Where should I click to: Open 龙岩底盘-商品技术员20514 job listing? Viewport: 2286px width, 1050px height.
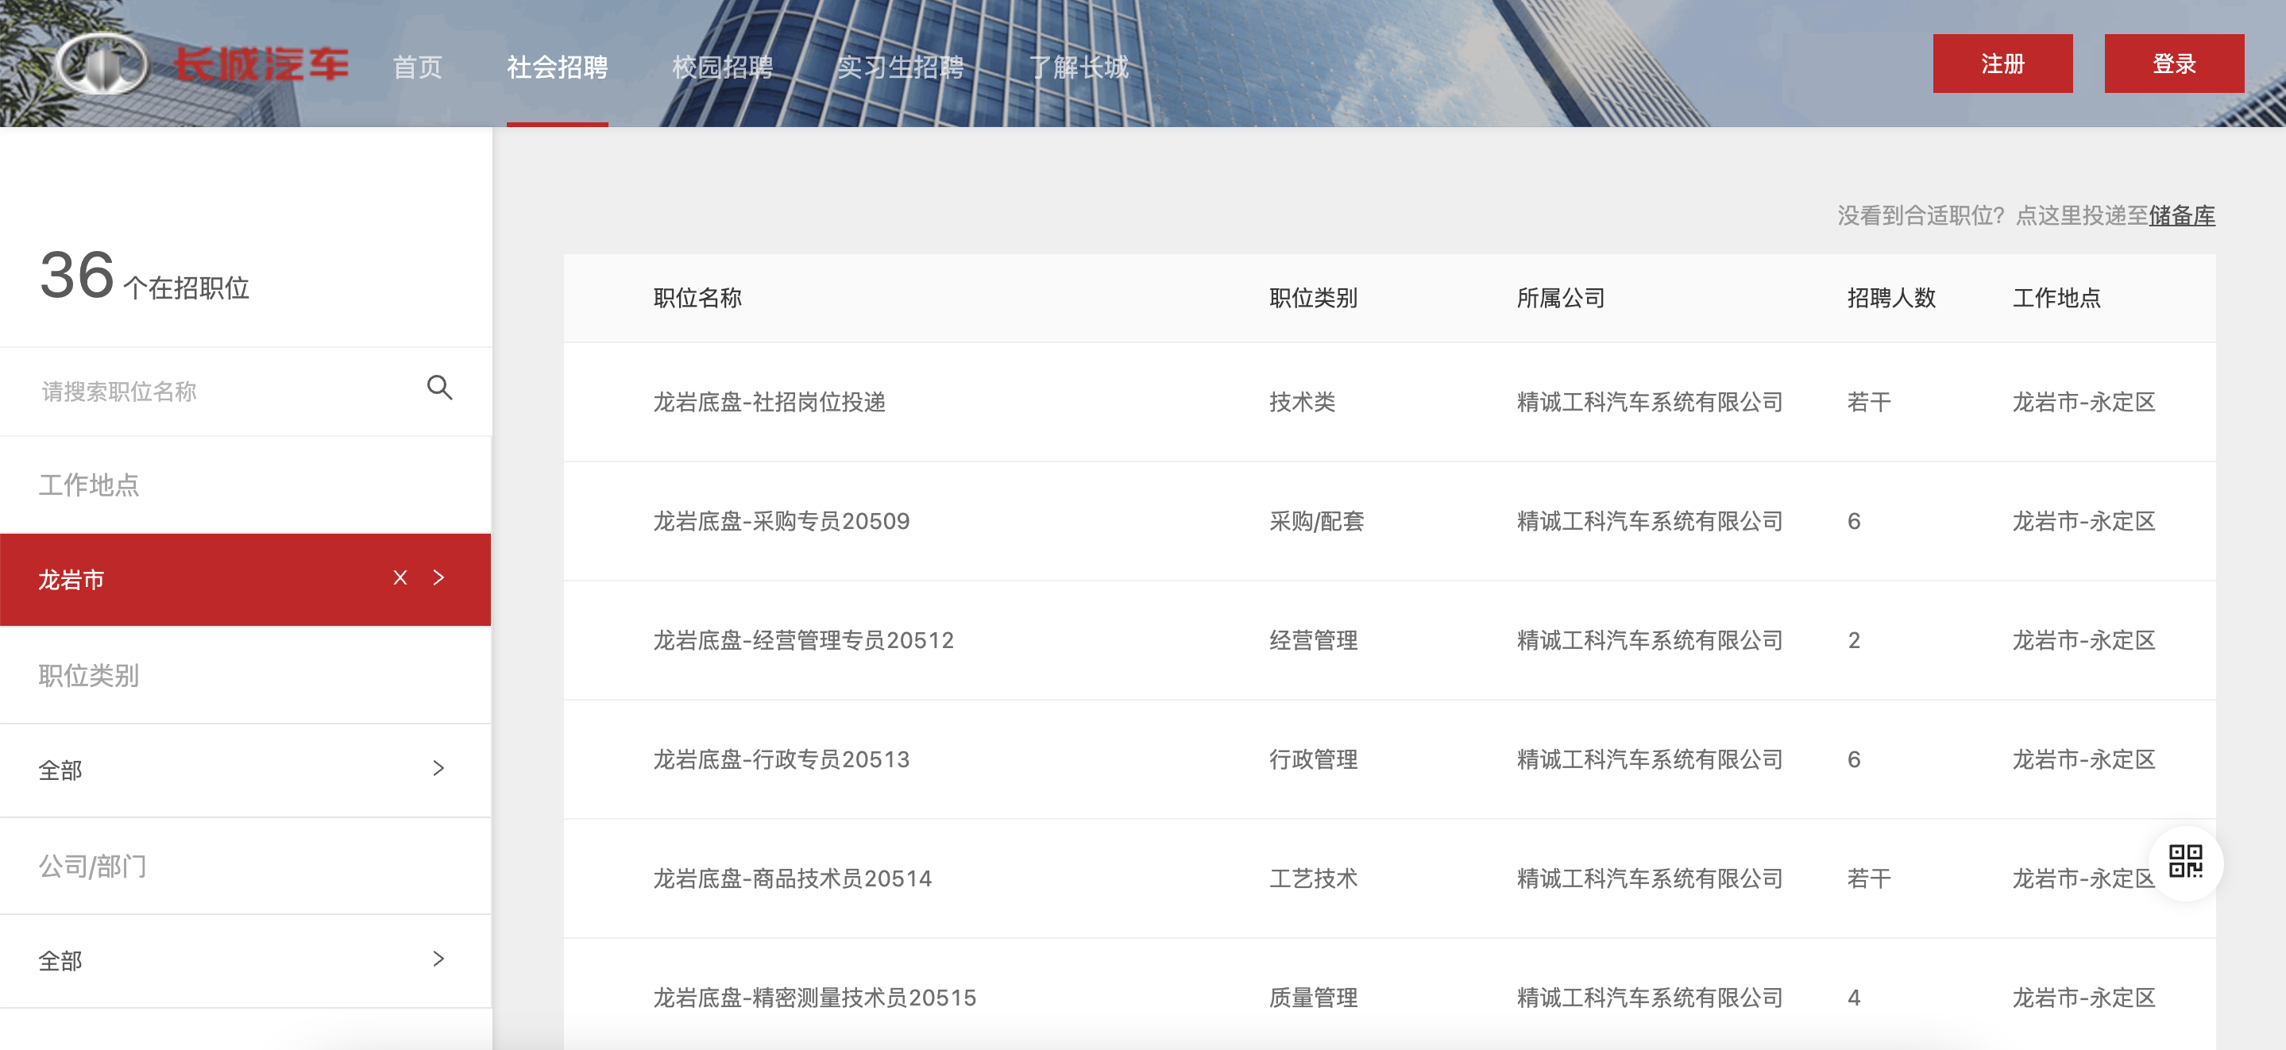point(792,878)
